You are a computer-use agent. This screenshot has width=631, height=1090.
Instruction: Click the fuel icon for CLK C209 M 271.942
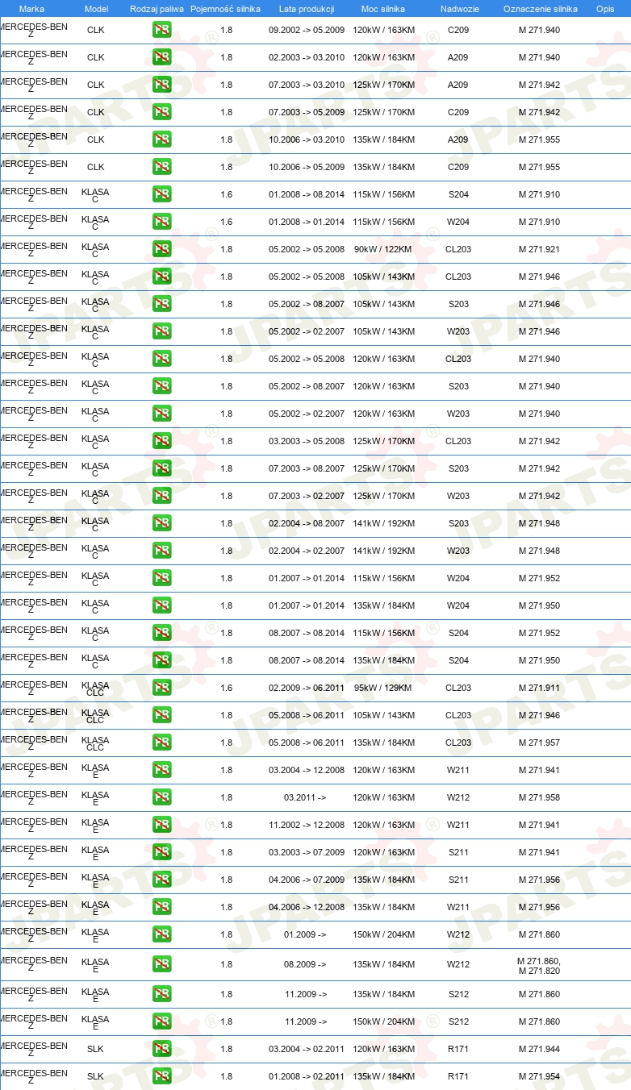tap(161, 112)
